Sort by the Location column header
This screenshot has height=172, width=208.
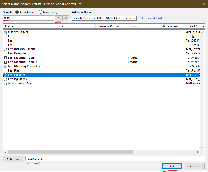(144, 26)
